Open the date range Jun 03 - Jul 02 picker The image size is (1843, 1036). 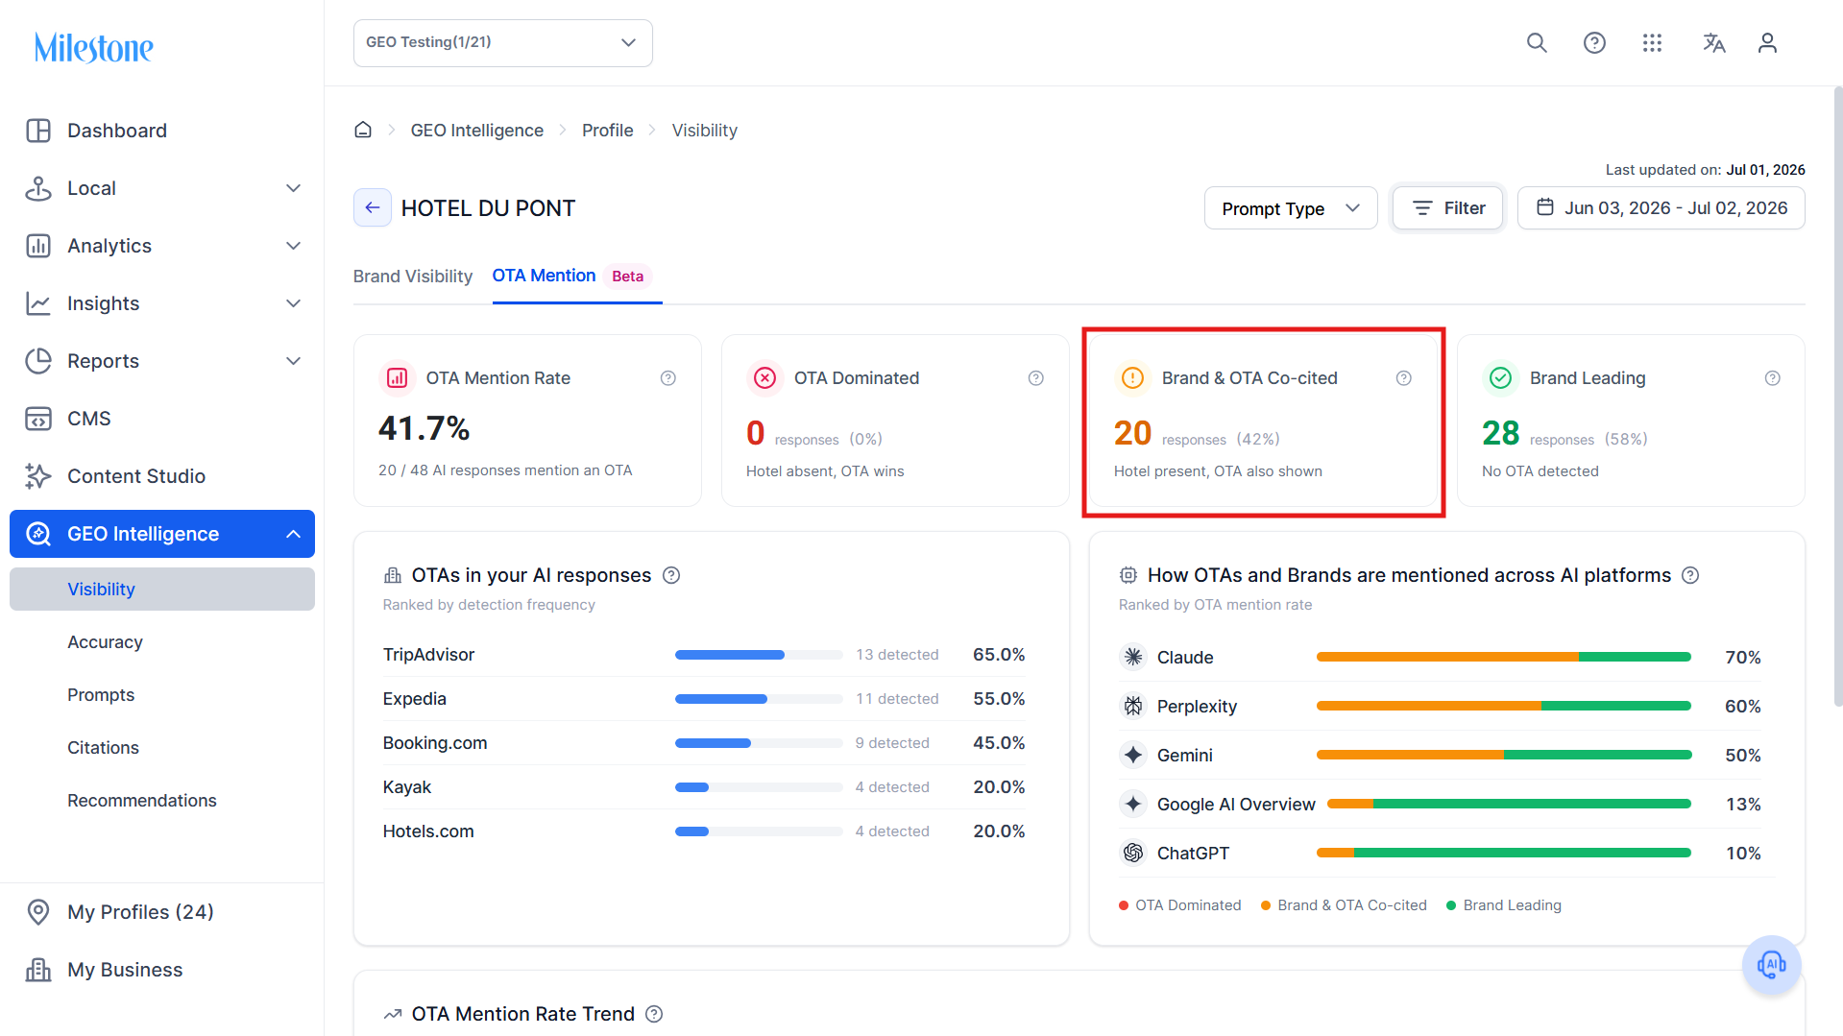pos(1661,208)
